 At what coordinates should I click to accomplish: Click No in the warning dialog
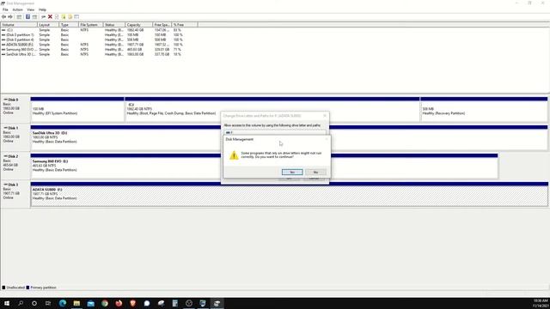(x=315, y=172)
